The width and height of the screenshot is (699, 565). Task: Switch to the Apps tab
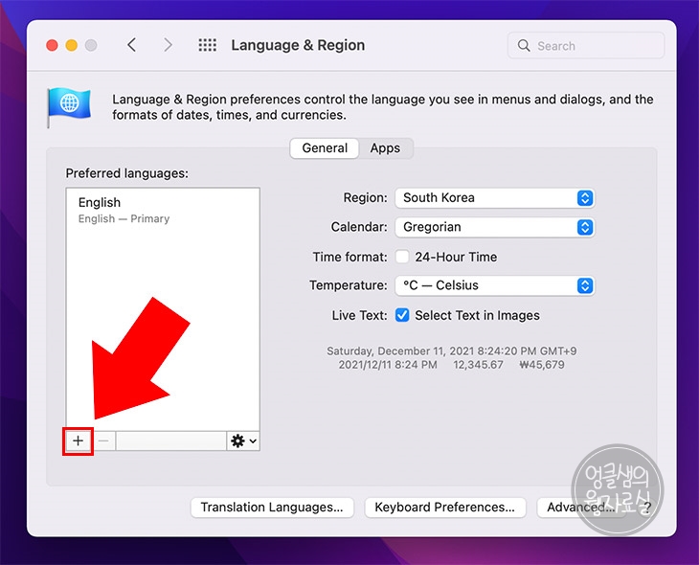pyautogui.click(x=385, y=148)
